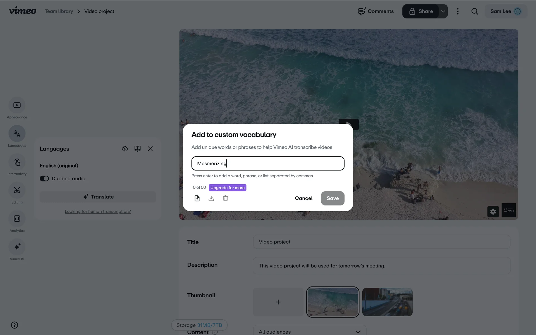This screenshot has width=536, height=335.
Task: Open the Editing scissors tool
Action: (17, 190)
